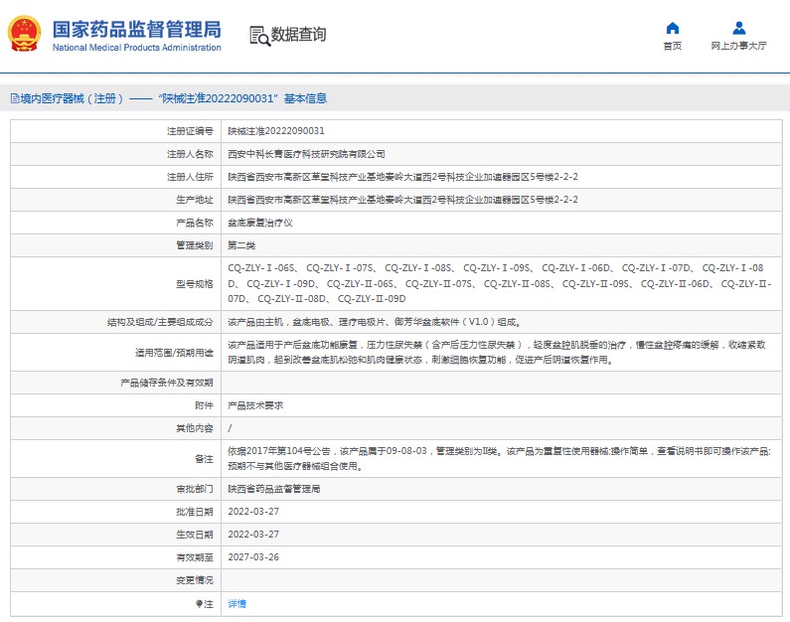Click the National Medical Products Administration subtitle
Image resolution: width=790 pixels, height=622 pixels.
136,47
